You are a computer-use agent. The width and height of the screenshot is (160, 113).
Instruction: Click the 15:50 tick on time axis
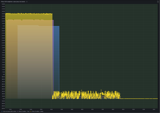51,110
